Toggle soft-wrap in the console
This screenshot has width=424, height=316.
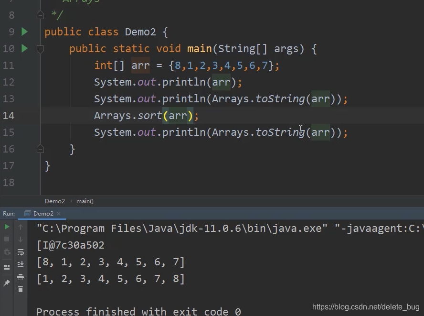click(x=21, y=252)
